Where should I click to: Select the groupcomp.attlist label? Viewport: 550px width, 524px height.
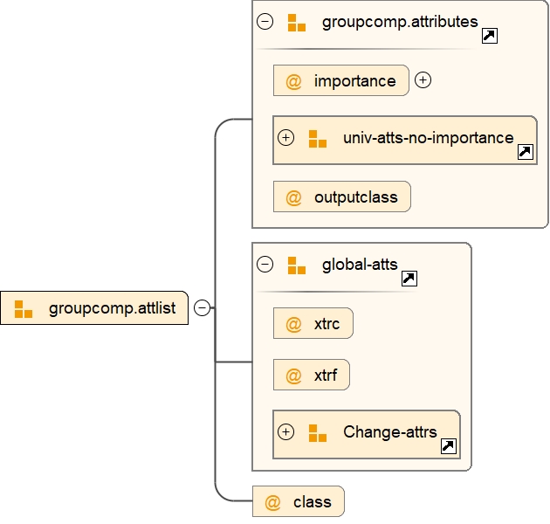tap(113, 308)
